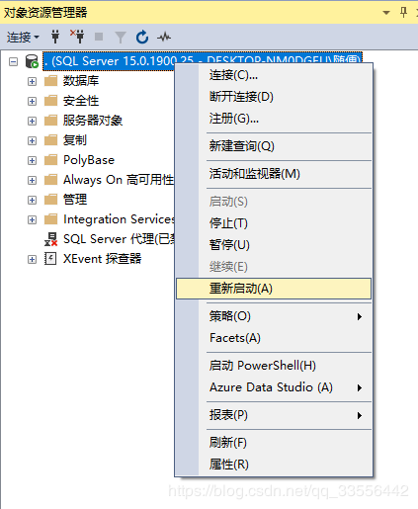Click the XEvent 探查器 icon
The width and height of the screenshot is (418, 509).
click(x=50, y=259)
